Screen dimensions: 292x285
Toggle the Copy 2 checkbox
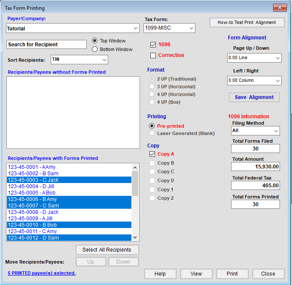pyautogui.click(x=152, y=198)
